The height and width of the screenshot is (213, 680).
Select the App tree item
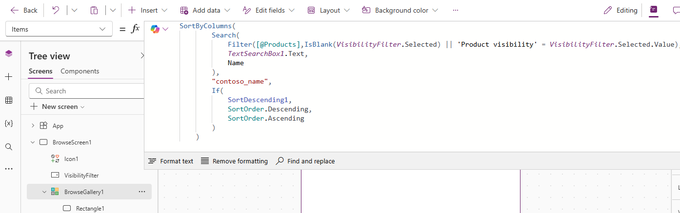pyautogui.click(x=58, y=126)
